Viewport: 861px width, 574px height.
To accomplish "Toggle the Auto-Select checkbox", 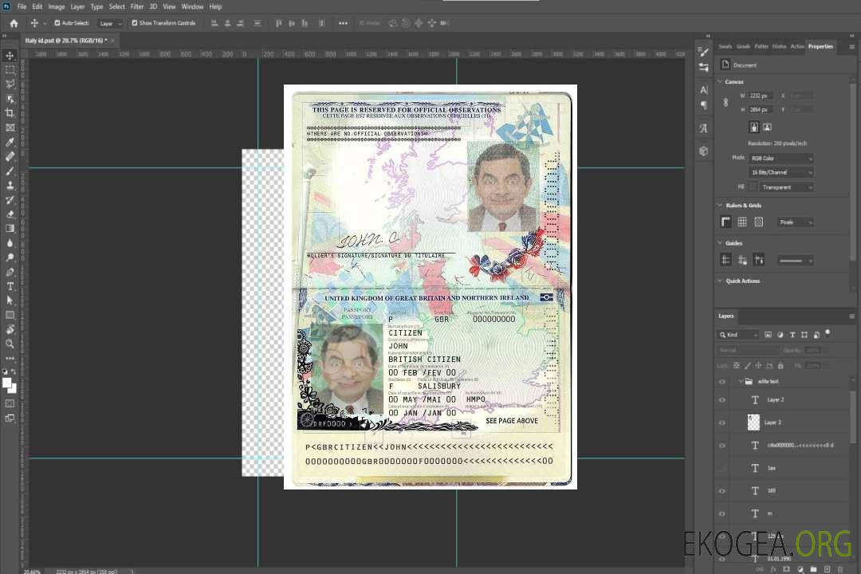I will click(x=57, y=23).
